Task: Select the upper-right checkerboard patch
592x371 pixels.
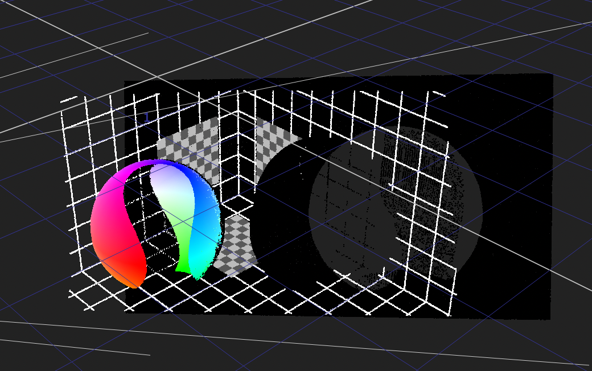Action: click(276, 139)
